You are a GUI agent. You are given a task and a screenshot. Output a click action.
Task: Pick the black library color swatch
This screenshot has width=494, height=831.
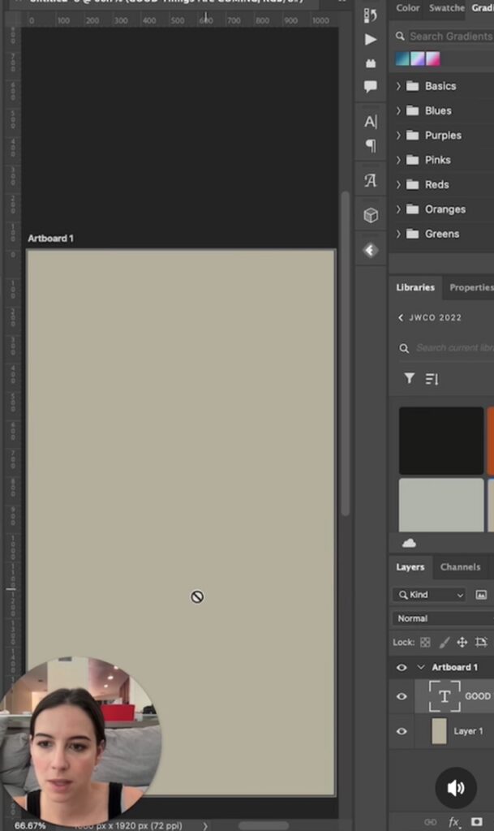[x=441, y=441]
